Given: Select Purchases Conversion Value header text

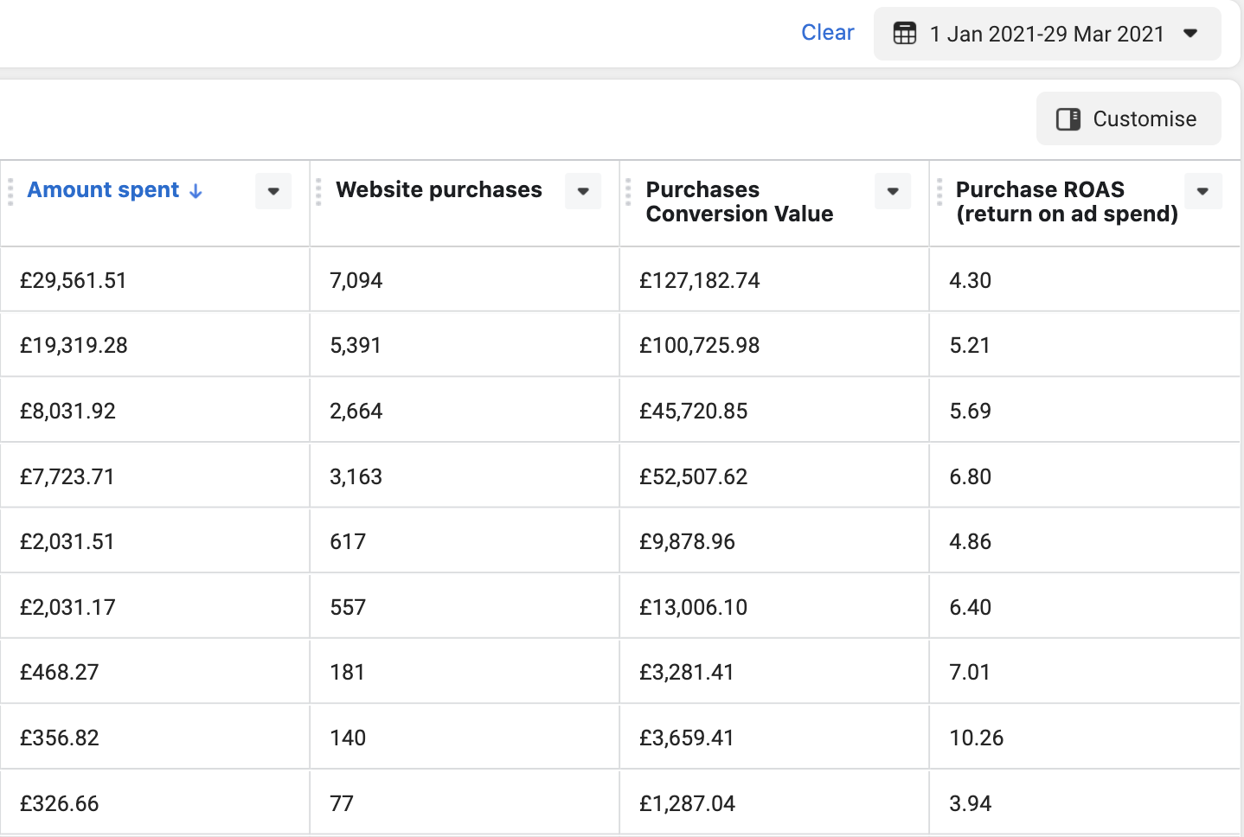Looking at the screenshot, I should [x=740, y=201].
